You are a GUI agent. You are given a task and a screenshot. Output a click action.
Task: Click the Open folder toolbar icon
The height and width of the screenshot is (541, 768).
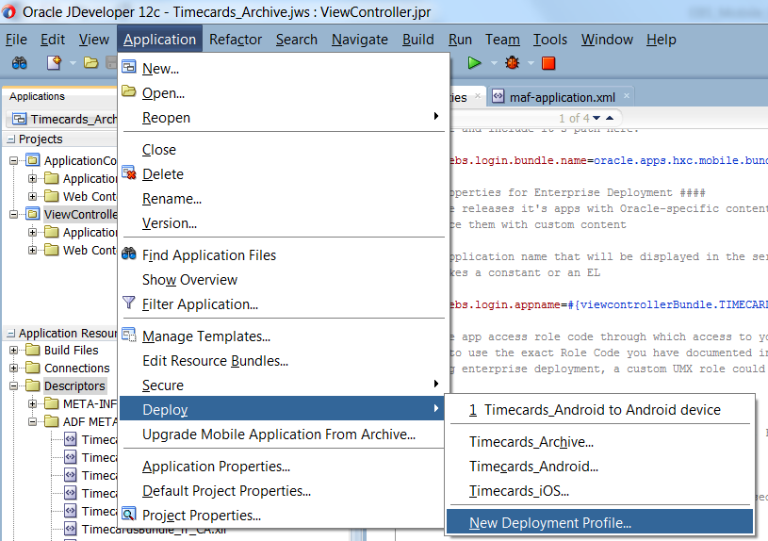pos(90,63)
